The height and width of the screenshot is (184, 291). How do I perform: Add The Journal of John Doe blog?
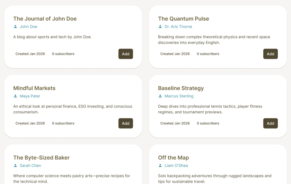126,54
